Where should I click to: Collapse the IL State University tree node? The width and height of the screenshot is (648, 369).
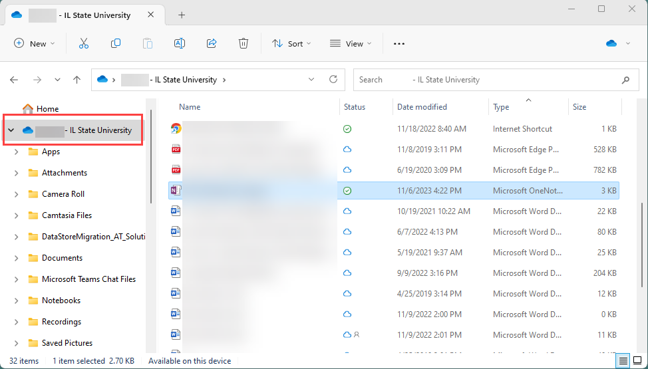11,130
